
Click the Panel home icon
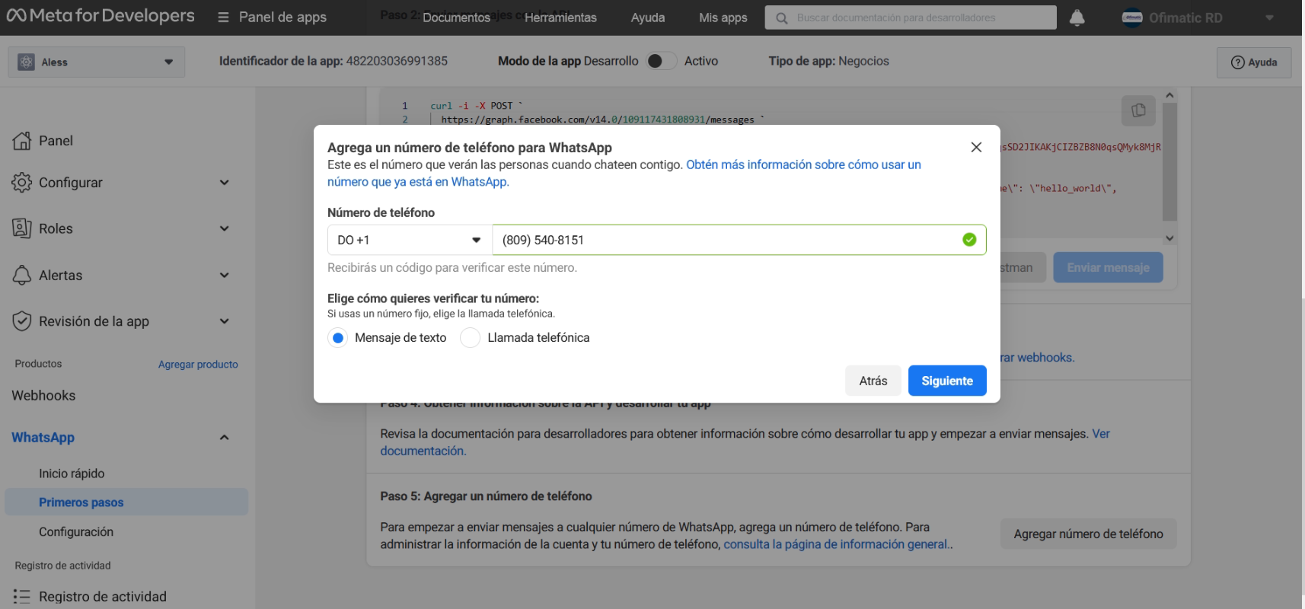[x=22, y=141]
